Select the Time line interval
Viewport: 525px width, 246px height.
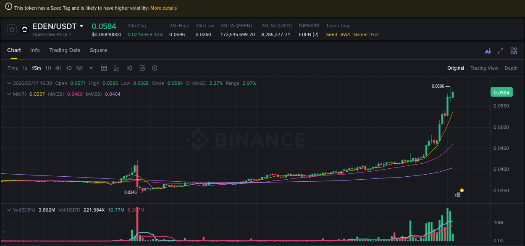pyautogui.click(x=13, y=68)
